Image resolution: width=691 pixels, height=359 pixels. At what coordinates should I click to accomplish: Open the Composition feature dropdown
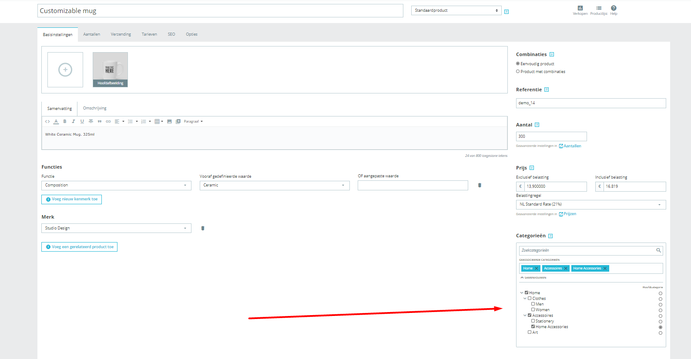[116, 186]
